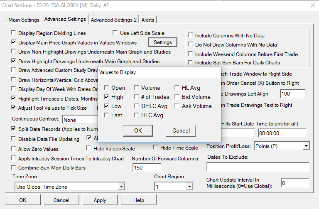
Task: Check Display Day Of Week With Dates
Action: pos(13,89)
